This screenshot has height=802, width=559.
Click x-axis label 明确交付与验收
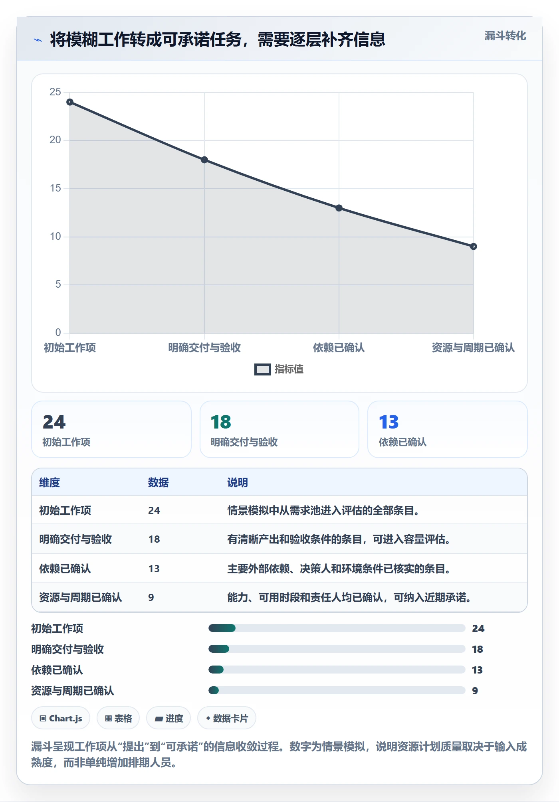coord(204,348)
